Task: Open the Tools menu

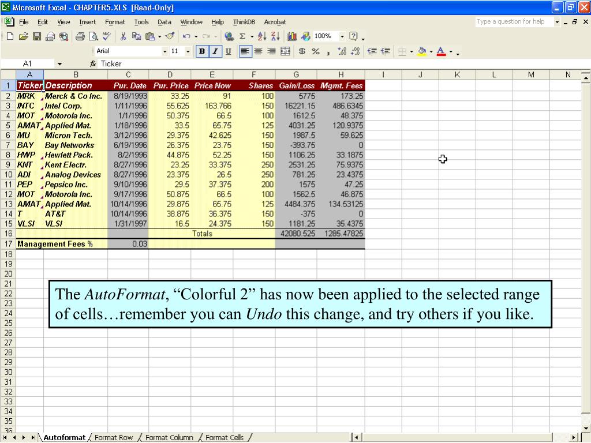Action: 141,22
